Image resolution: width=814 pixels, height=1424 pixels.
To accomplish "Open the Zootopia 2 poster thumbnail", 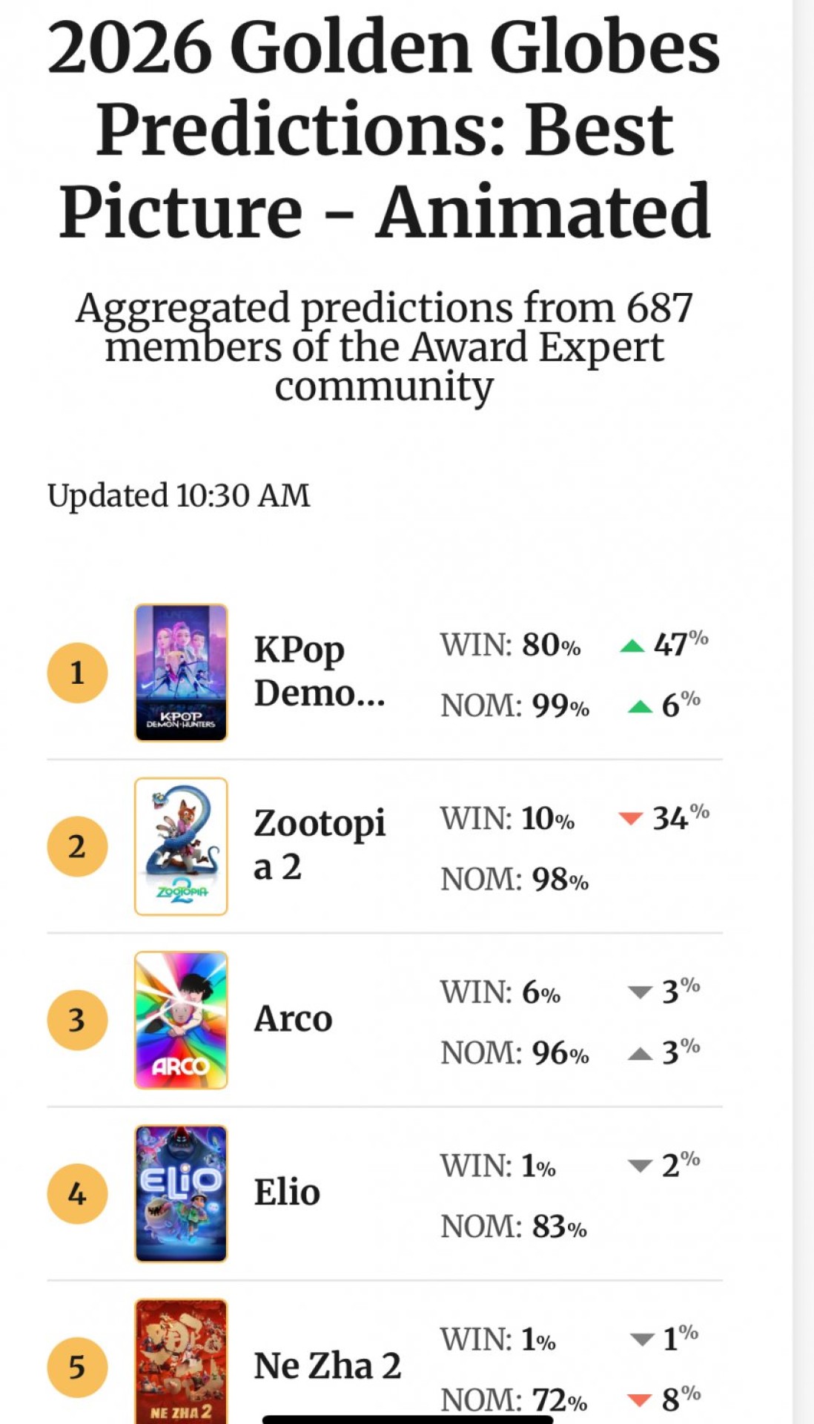I will pos(181,846).
